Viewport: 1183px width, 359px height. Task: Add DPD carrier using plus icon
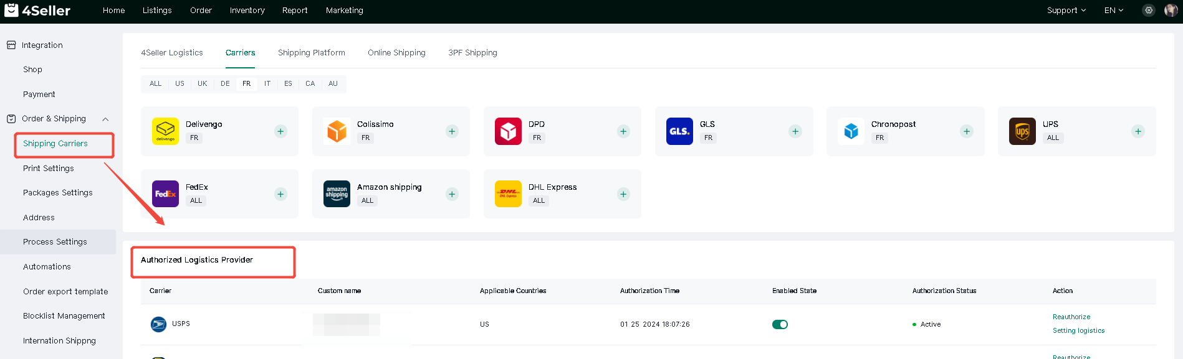click(623, 131)
